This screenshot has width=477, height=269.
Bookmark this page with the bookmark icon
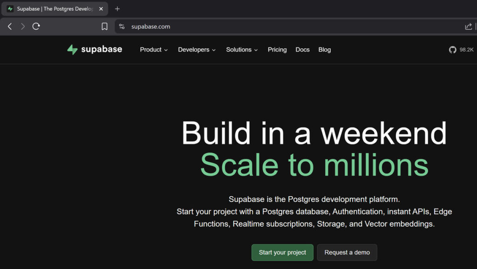tap(105, 26)
